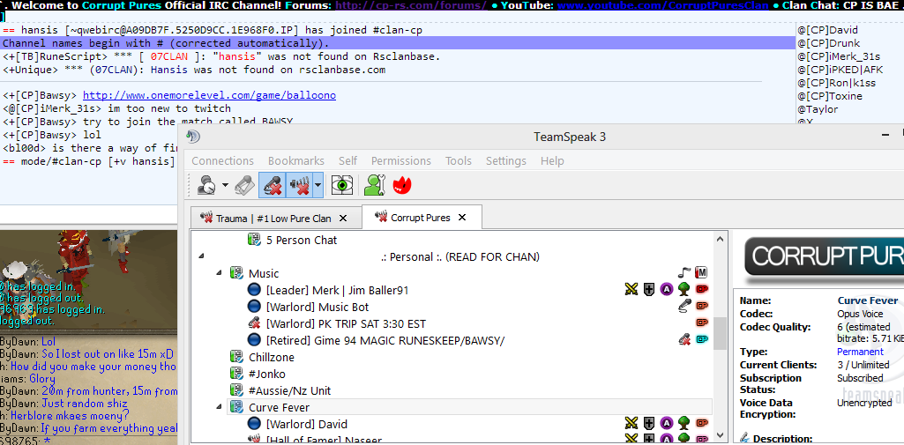Select the Curve Fever channel row
This screenshot has height=445, width=904.
[469, 407]
